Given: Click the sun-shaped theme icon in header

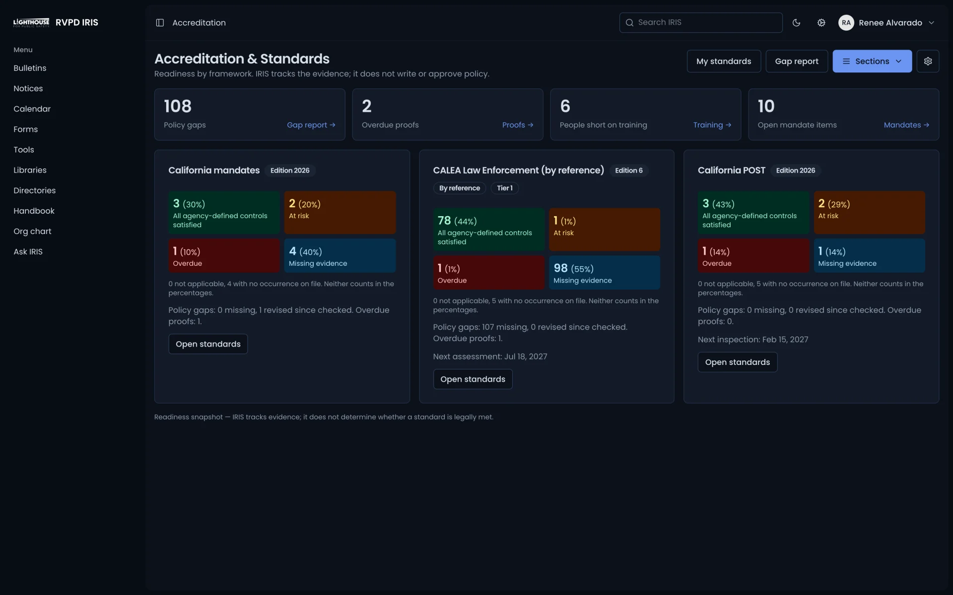Looking at the screenshot, I should [x=821, y=23].
